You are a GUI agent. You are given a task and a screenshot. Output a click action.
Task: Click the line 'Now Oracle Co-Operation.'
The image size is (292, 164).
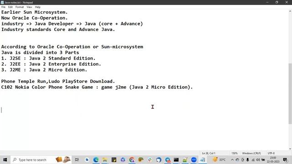pos(35,18)
